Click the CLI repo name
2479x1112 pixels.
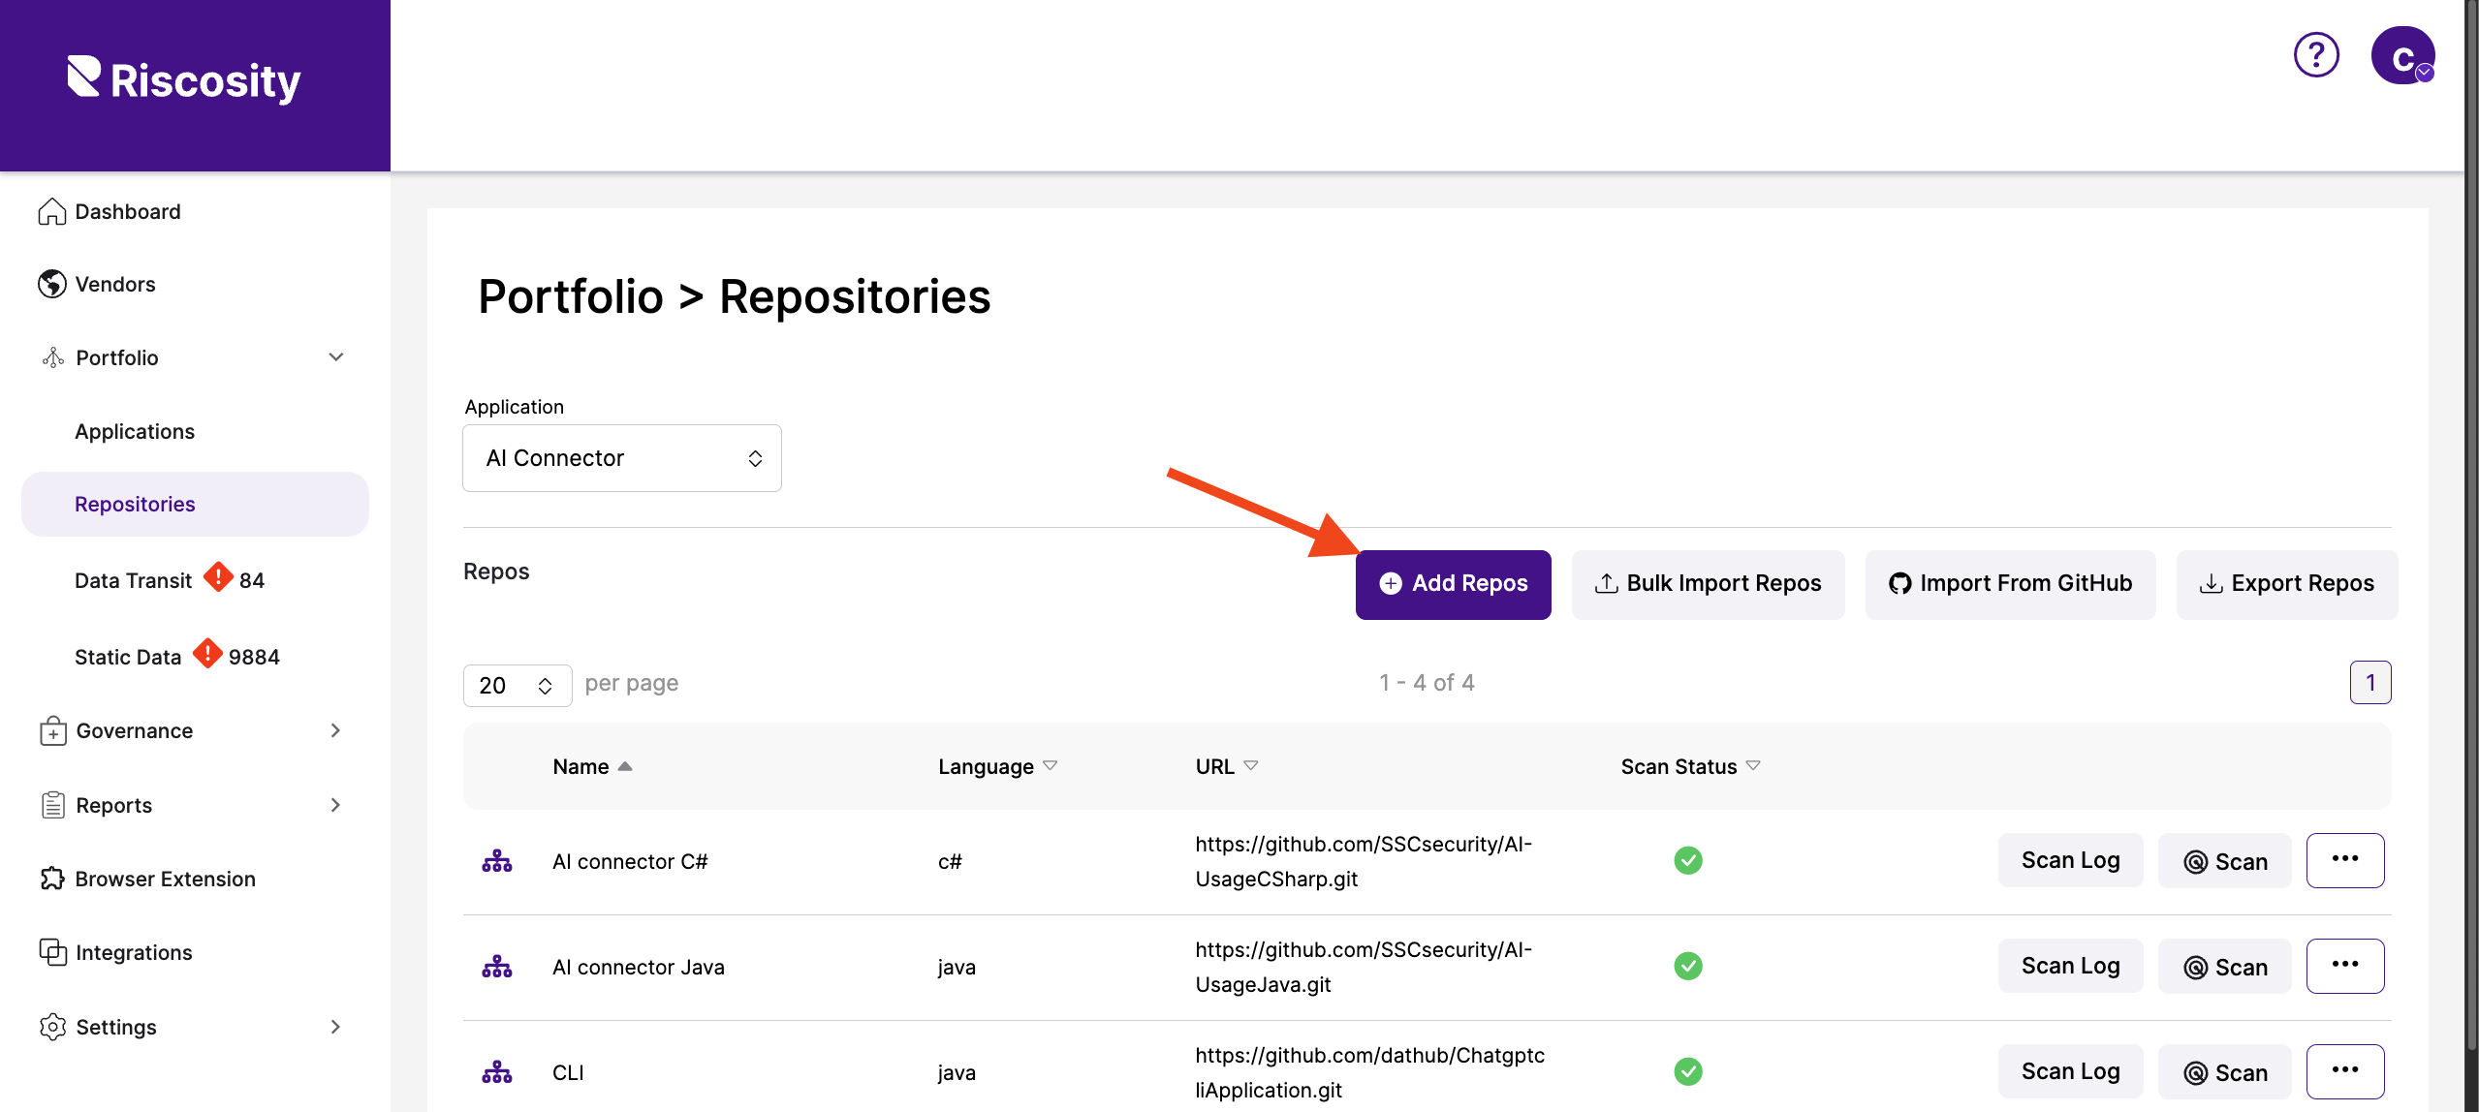(568, 1072)
